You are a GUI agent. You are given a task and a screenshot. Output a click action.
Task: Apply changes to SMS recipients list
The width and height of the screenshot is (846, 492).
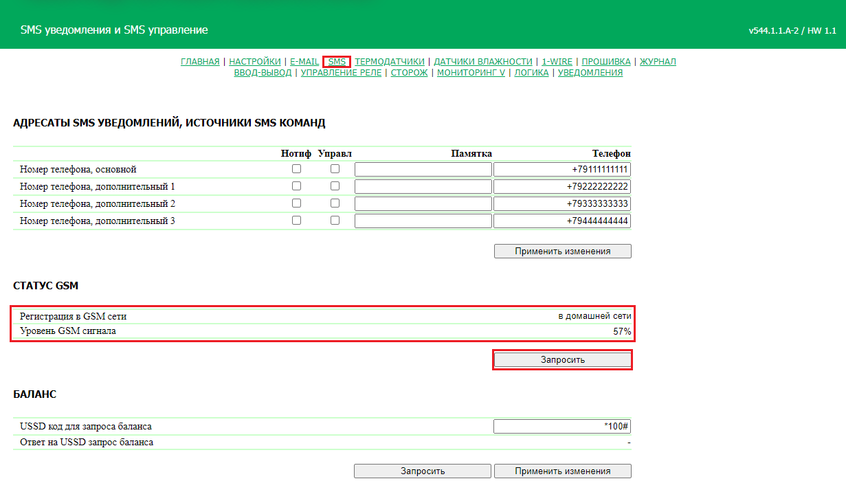click(x=562, y=251)
